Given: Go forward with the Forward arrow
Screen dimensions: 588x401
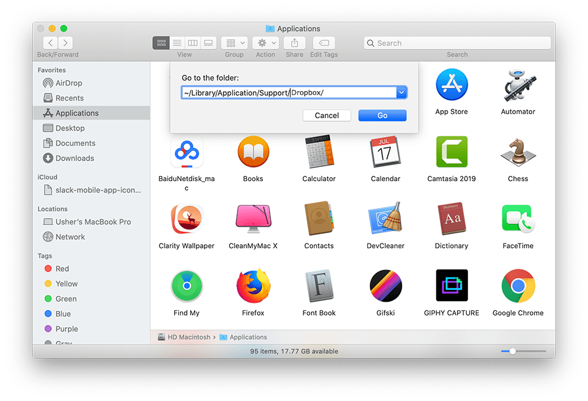Looking at the screenshot, I should 65,43.
